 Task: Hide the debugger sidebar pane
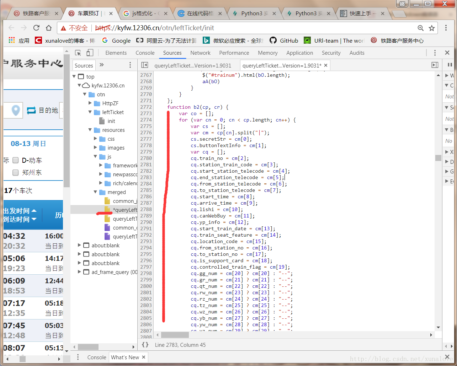pos(435,65)
